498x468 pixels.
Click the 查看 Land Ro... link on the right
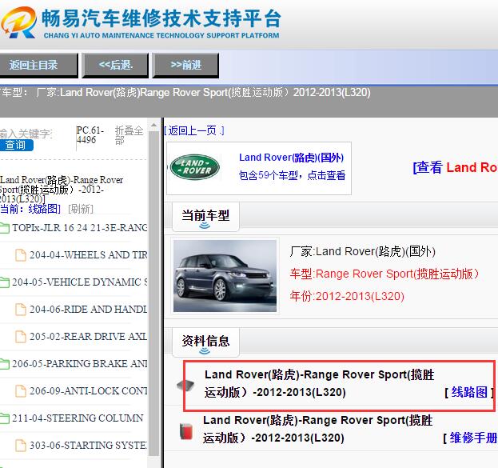[x=455, y=167]
